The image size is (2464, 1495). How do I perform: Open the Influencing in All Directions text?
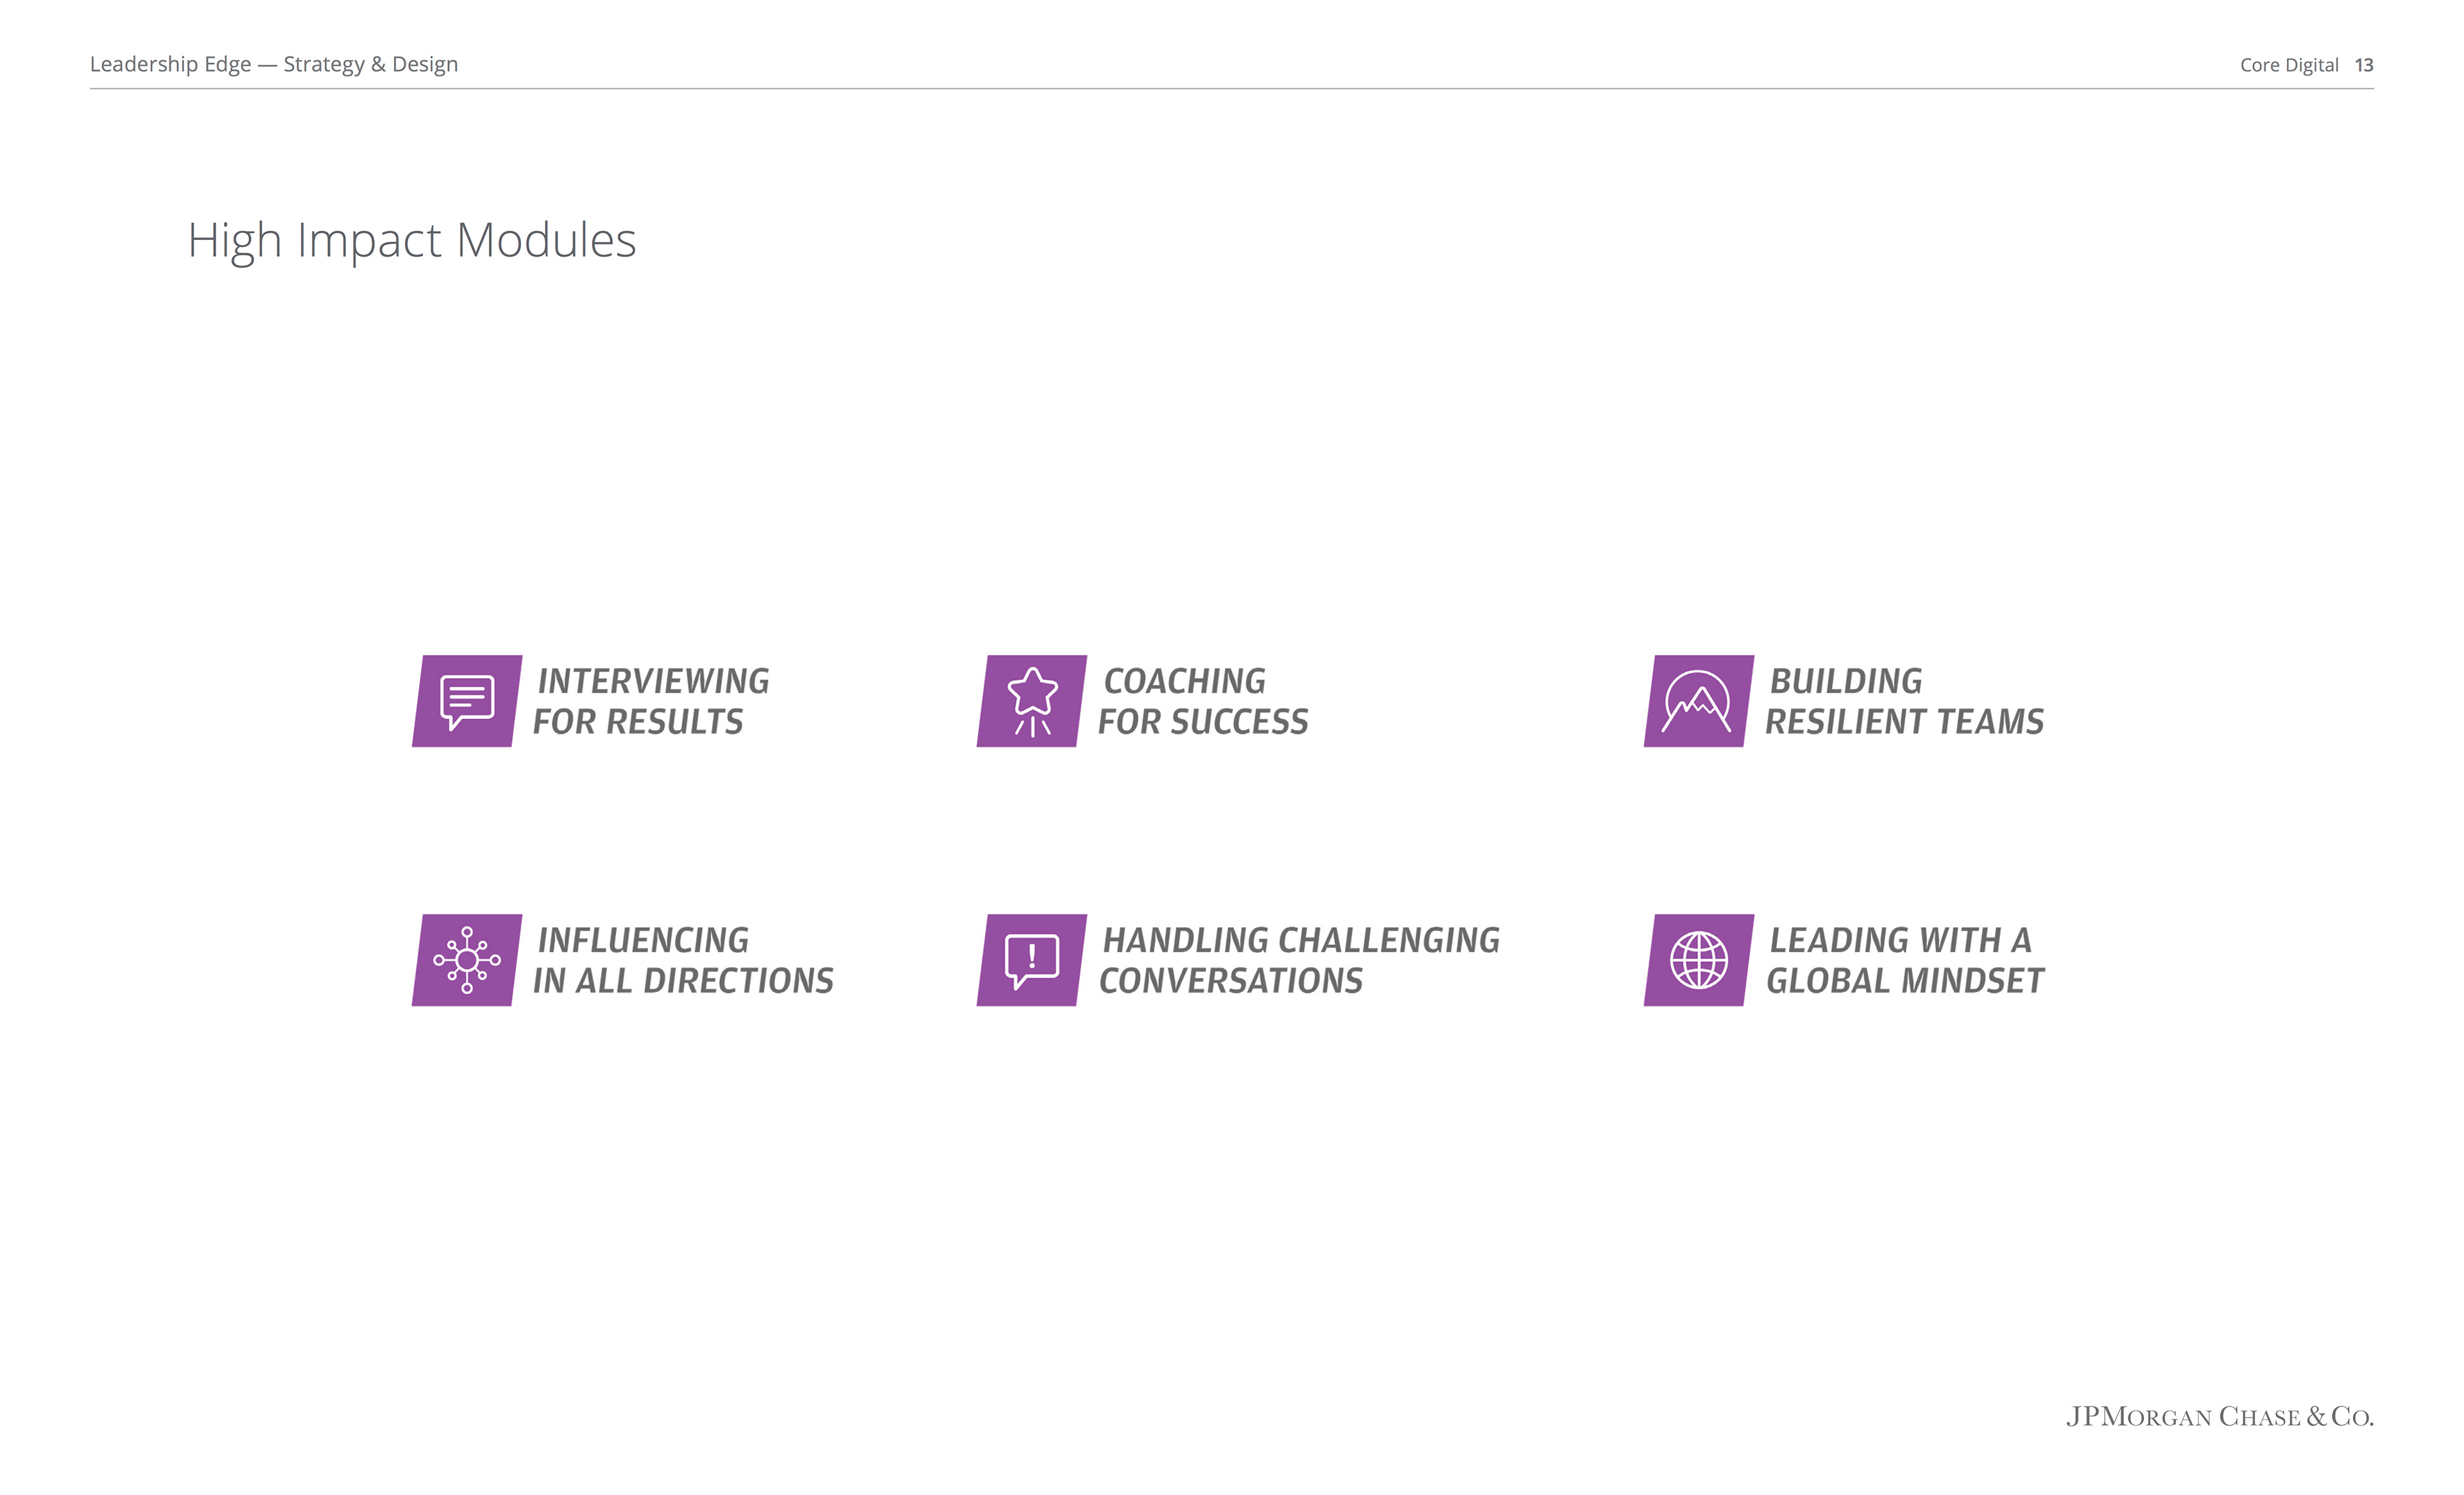683,960
